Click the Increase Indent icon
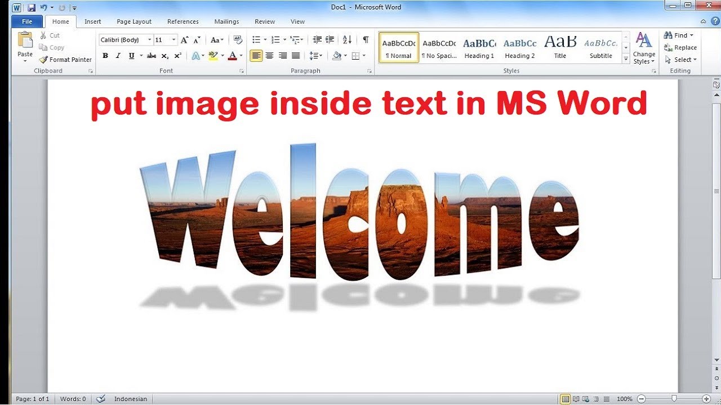Viewport: 721px width, 405px height. tap(330, 40)
